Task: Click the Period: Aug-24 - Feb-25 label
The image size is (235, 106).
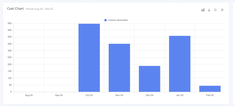Action: (39, 9)
